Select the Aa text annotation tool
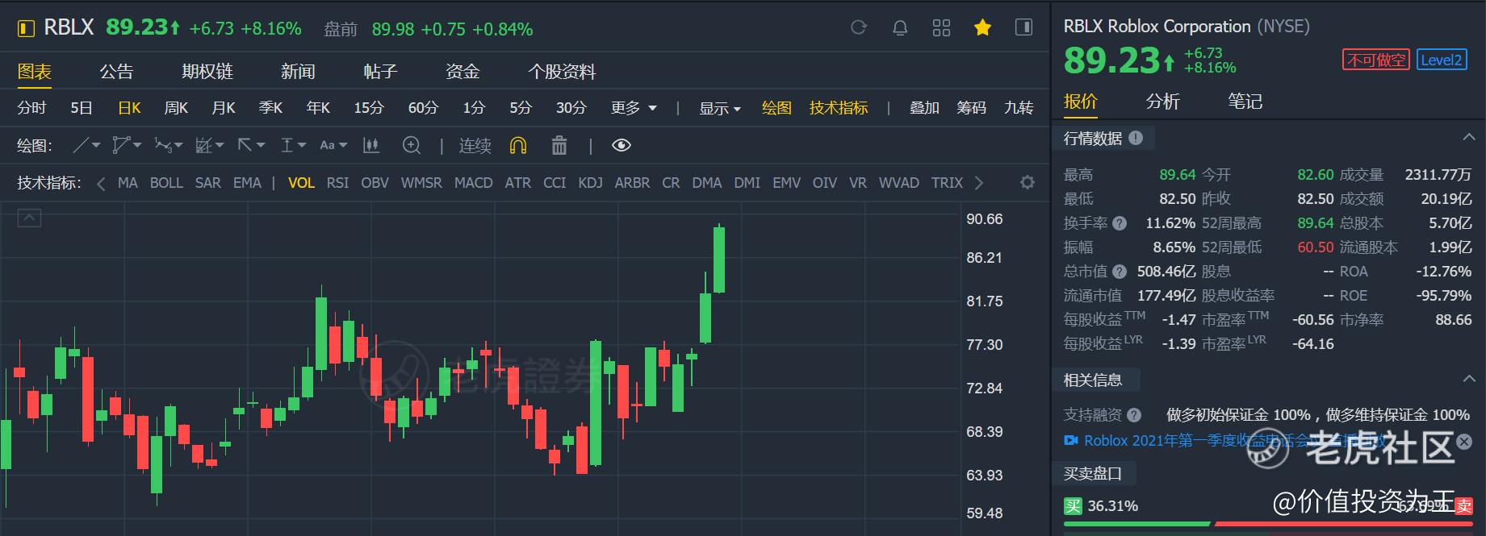 click(327, 146)
